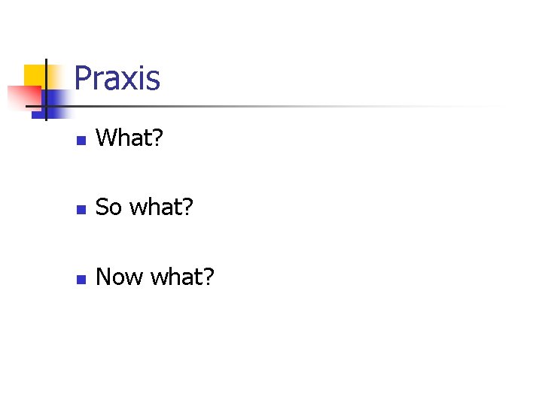The width and height of the screenshot is (542, 406).
Task: Click the square bullet marker before 'Now what?'
Action: [x=81, y=279]
